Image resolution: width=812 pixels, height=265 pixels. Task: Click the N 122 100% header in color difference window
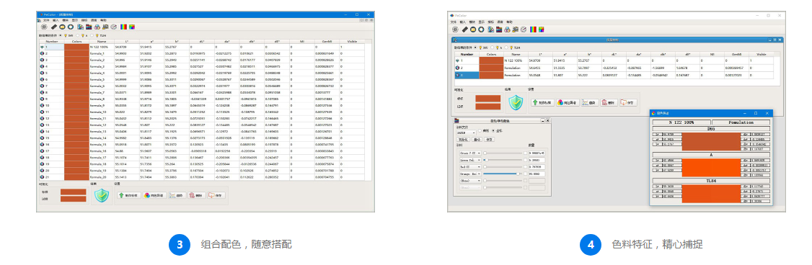point(681,122)
